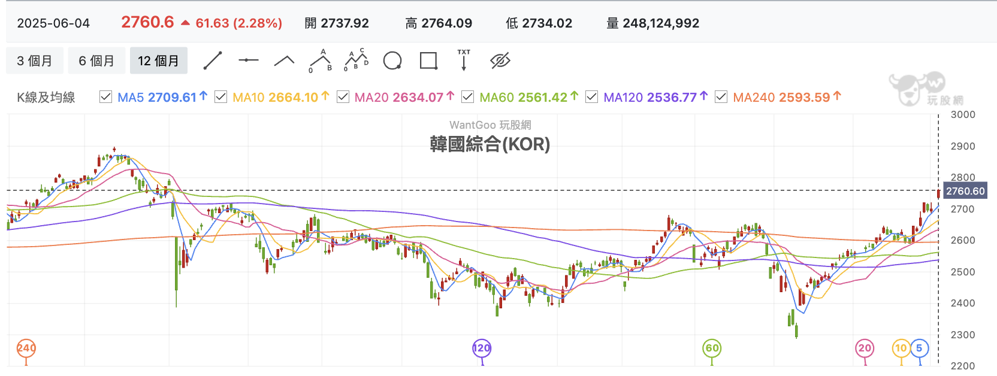The image size is (997, 376).
Task: Hide the MA120 line via checkbox
Action: pos(592,96)
